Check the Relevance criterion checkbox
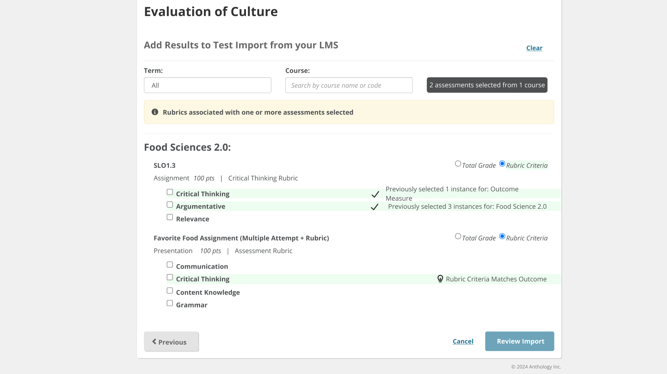The height and width of the screenshot is (374, 667). (x=170, y=217)
